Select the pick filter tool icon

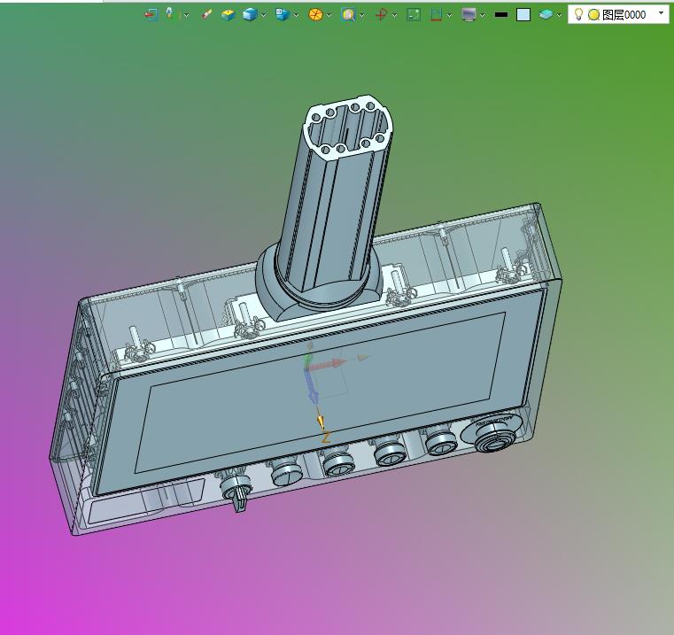coord(170,14)
